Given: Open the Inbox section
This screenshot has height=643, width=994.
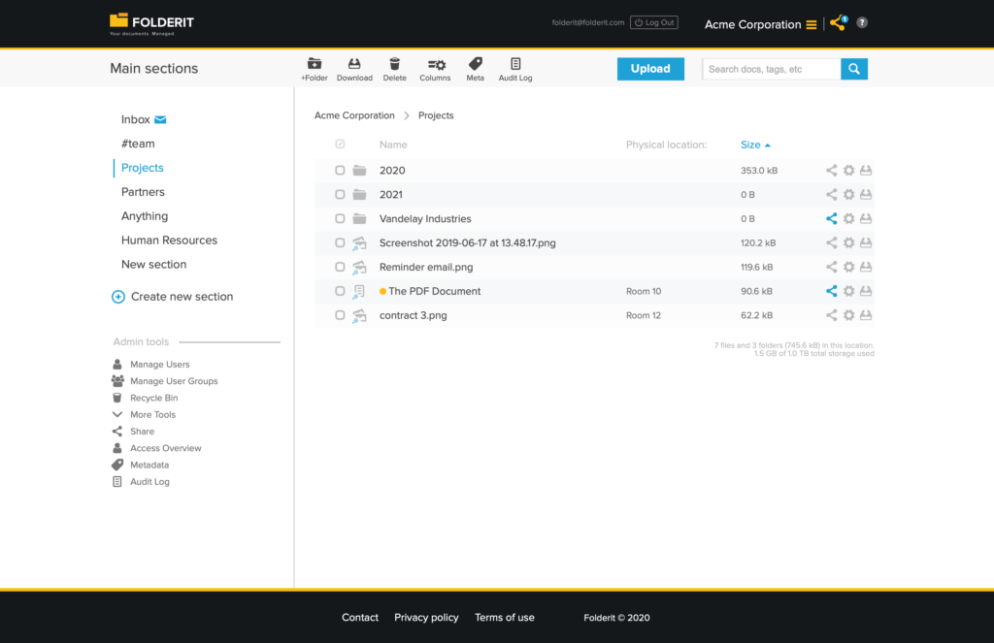Looking at the screenshot, I should coord(136,119).
